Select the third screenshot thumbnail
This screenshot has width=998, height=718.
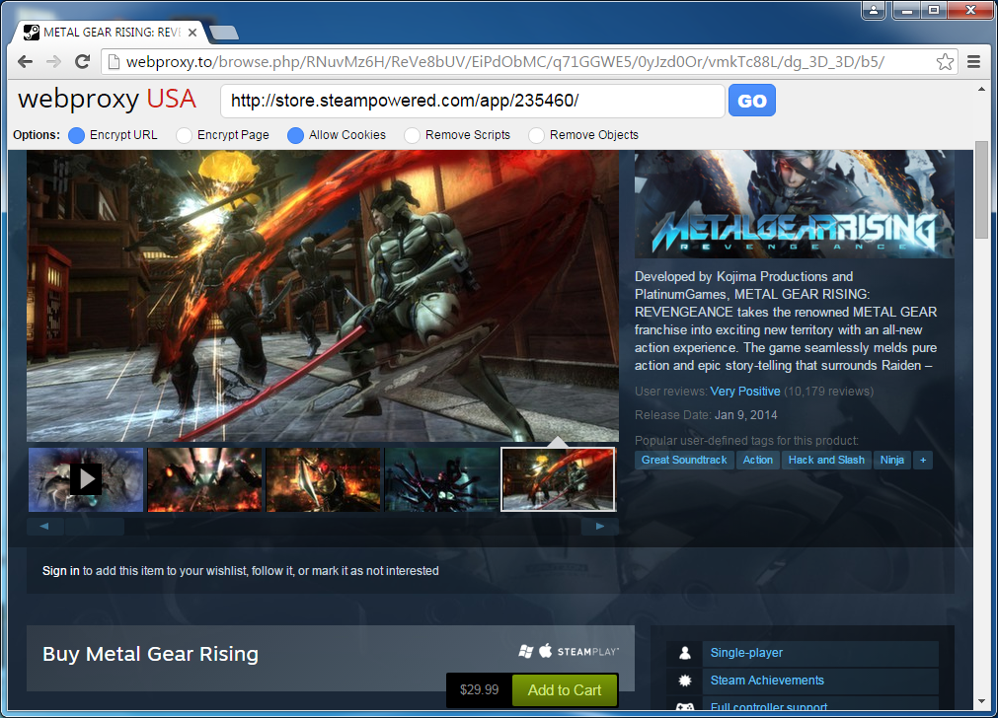coord(324,479)
